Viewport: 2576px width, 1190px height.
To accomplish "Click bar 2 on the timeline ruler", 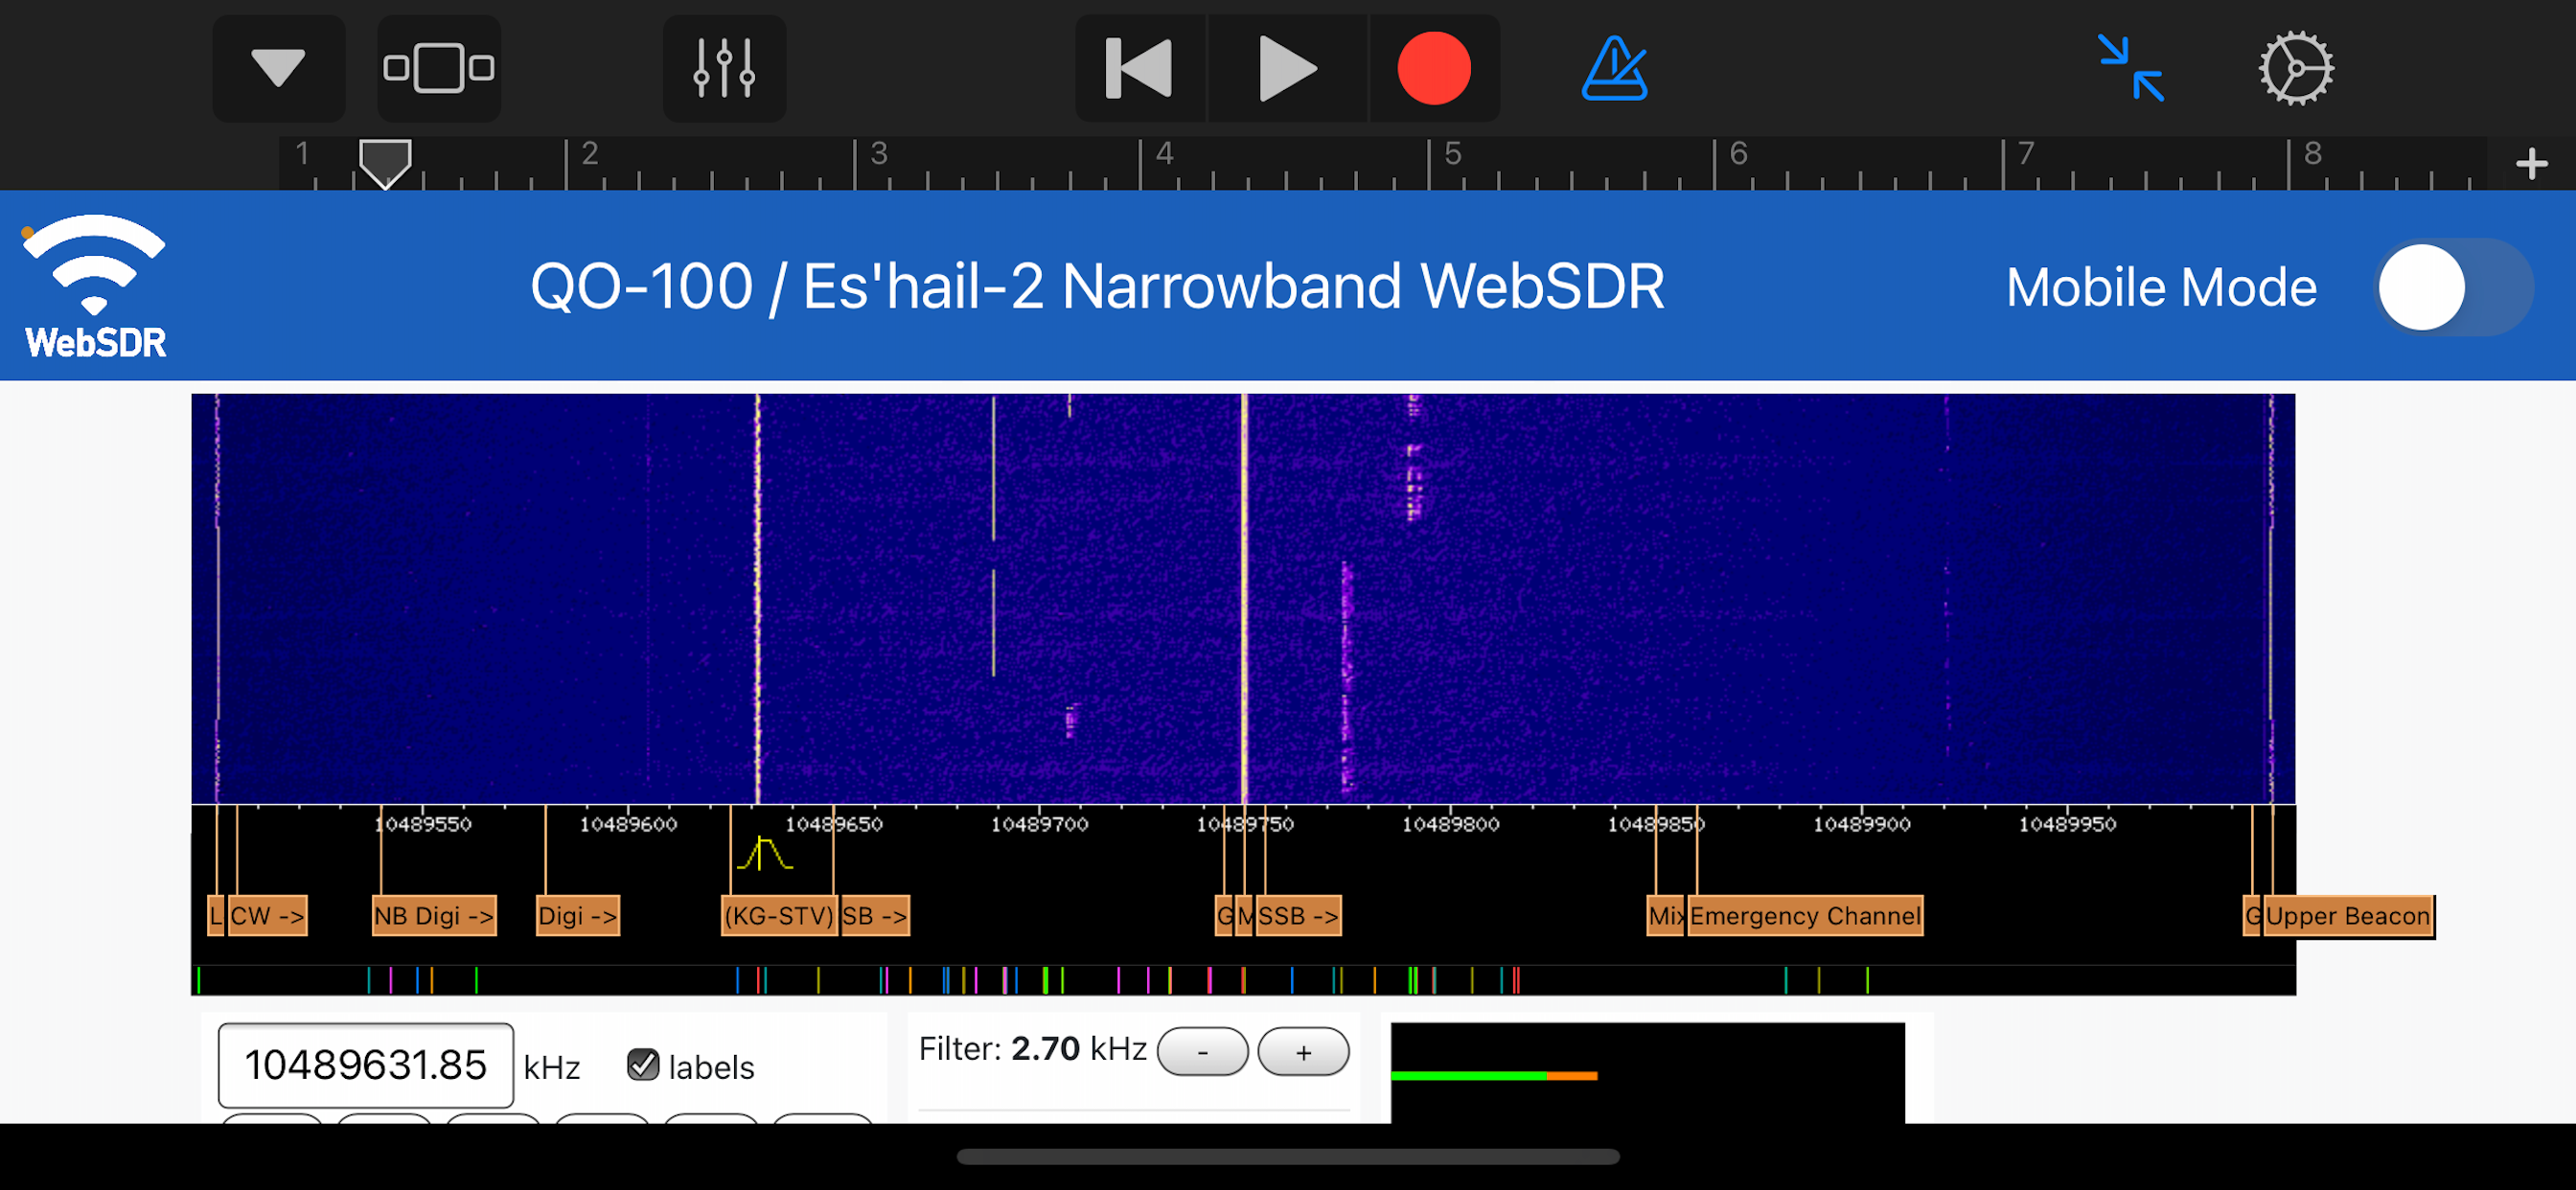I will click(590, 154).
